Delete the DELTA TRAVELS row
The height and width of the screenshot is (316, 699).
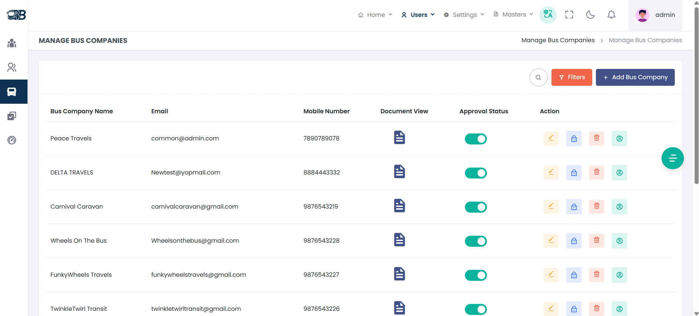pos(597,173)
